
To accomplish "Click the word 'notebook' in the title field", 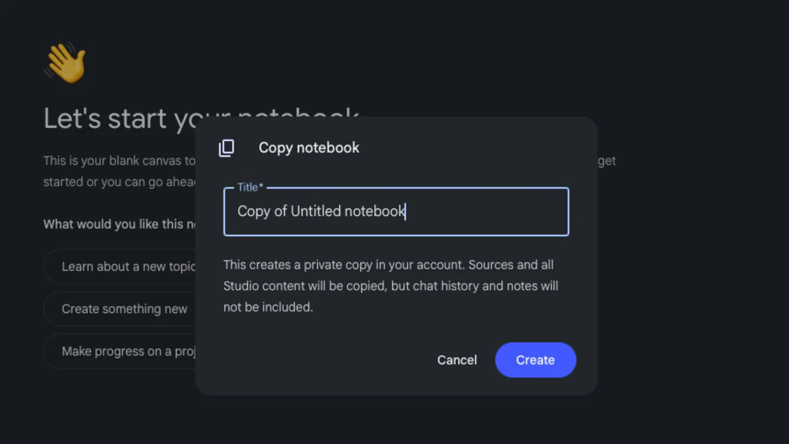I will pyautogui.click(x=375, y=211).
